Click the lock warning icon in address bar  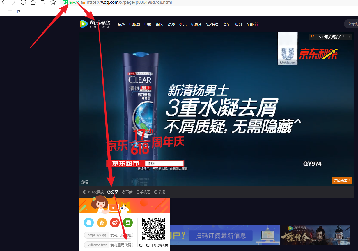coord(83,2)
